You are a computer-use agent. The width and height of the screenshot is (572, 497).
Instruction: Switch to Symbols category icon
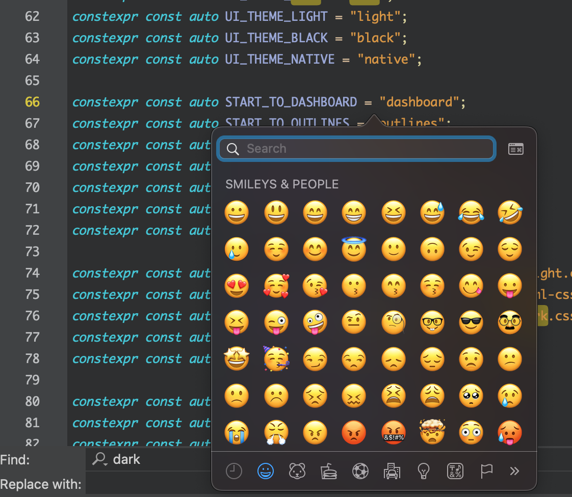point(455,471)
